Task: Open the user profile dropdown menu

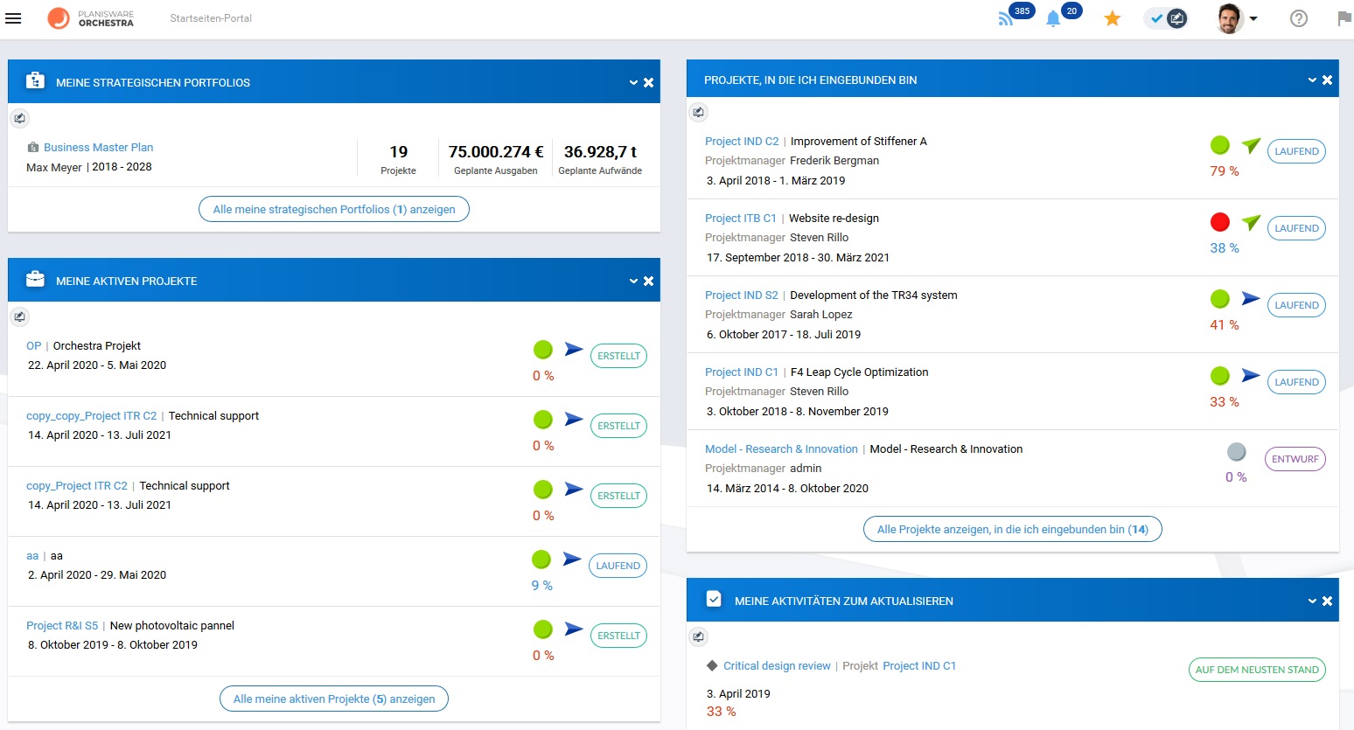Action: pos(1238,18)
